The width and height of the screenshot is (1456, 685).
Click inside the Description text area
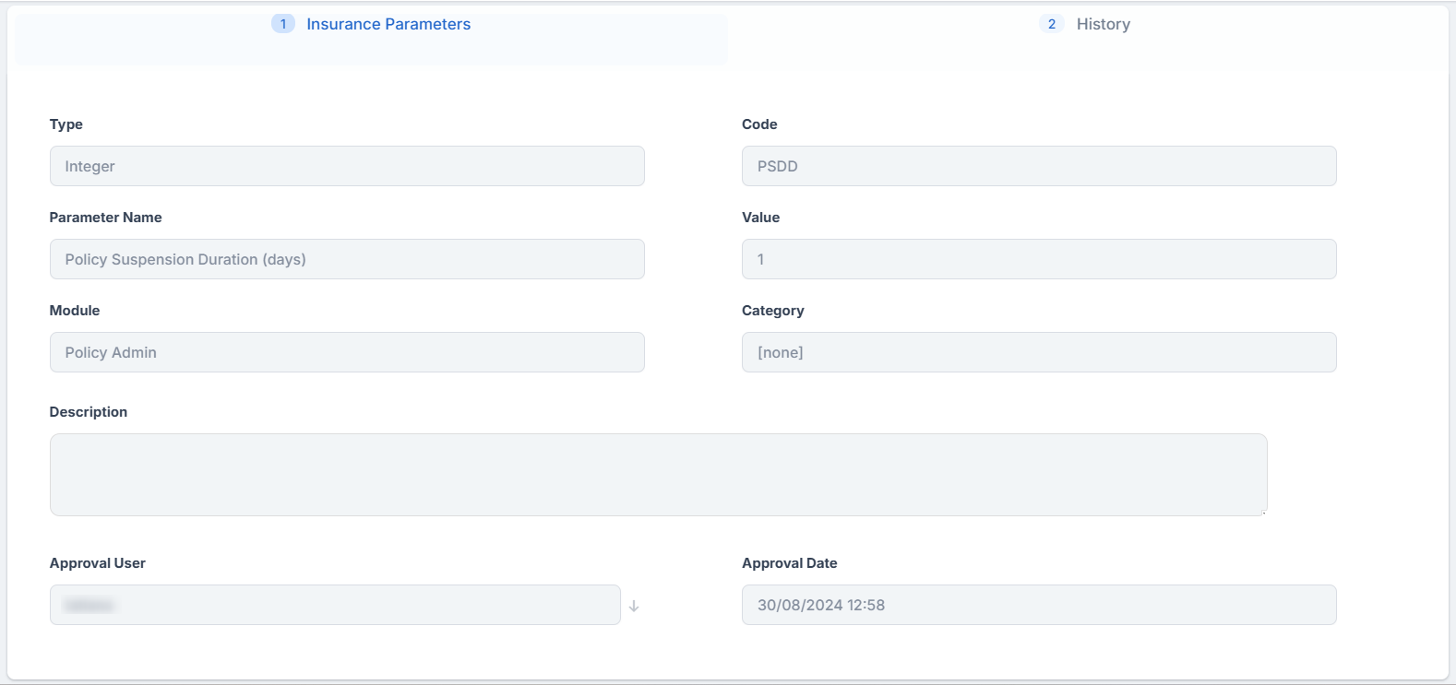658,475
